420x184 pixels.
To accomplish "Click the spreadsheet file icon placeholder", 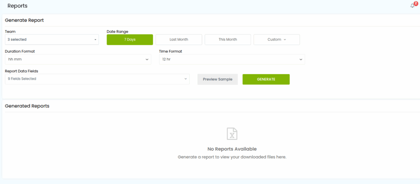I will tap(232, 134).
